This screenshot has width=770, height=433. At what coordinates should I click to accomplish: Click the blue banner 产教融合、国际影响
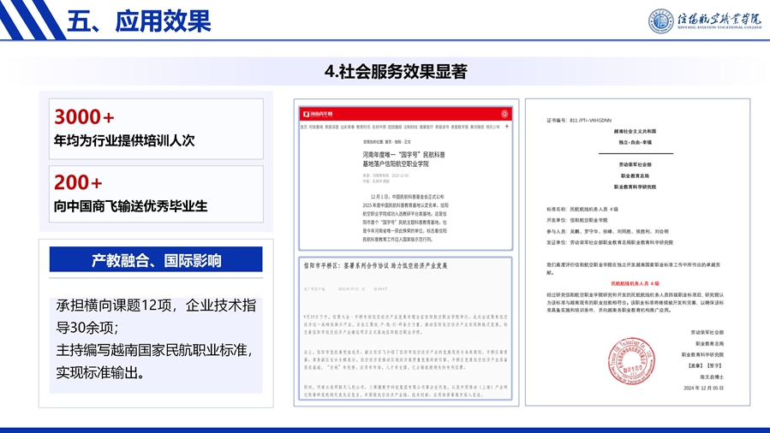[156, 259]
